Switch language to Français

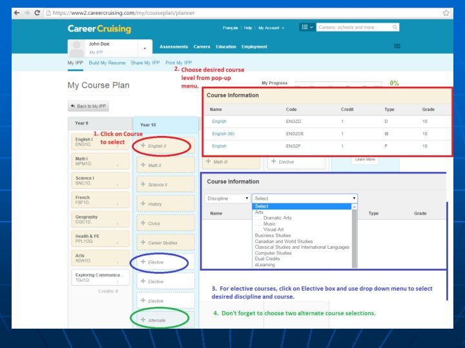point(230,28)
